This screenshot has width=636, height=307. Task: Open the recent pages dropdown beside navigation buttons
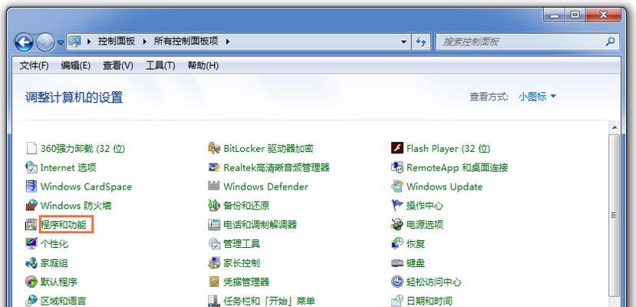tap(61, 42)
